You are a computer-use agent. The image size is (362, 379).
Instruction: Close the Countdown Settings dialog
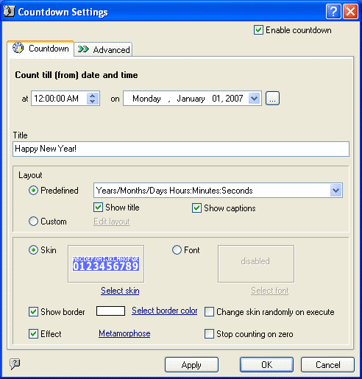[x=350, y=11]
